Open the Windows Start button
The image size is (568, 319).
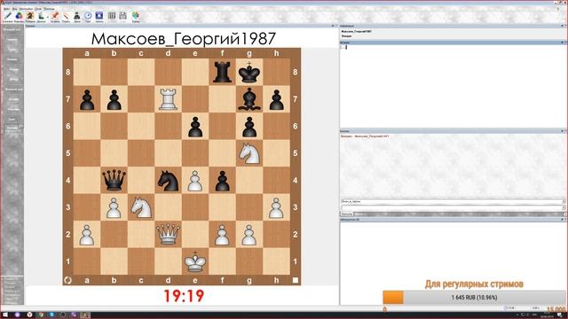[x=5, y=315]
